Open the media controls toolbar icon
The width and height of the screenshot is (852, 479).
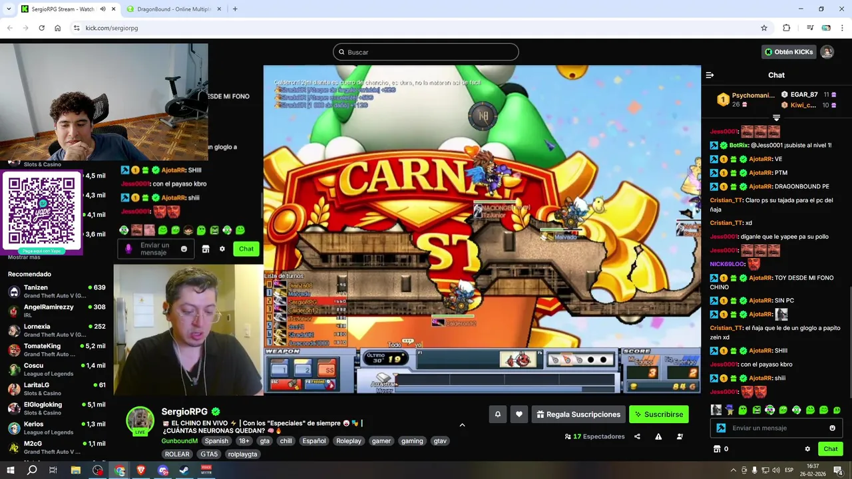810,28
